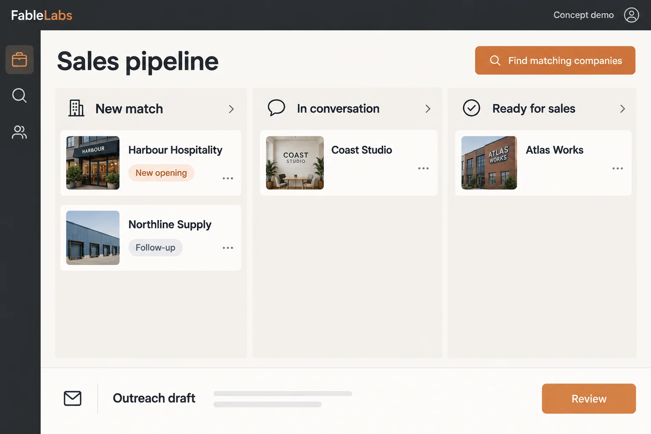Expand the Ready for sales column chevron
Viewport: 651px width, 434px height.
click(623, 109)
